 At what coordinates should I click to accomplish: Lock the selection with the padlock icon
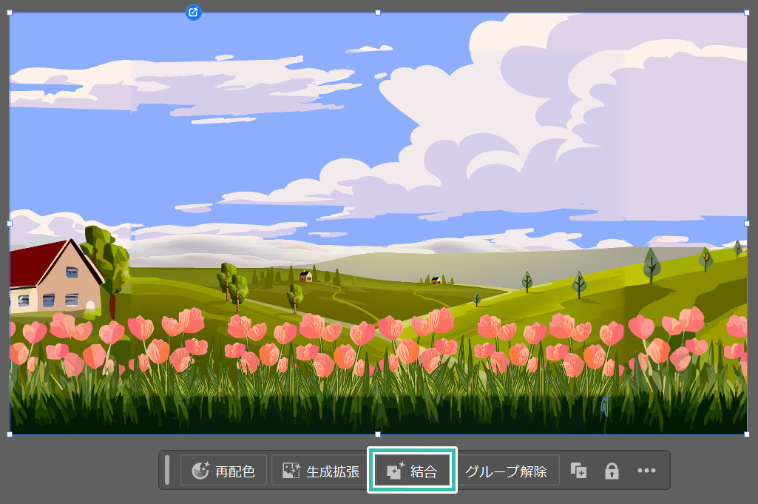[x=612, y=471]
